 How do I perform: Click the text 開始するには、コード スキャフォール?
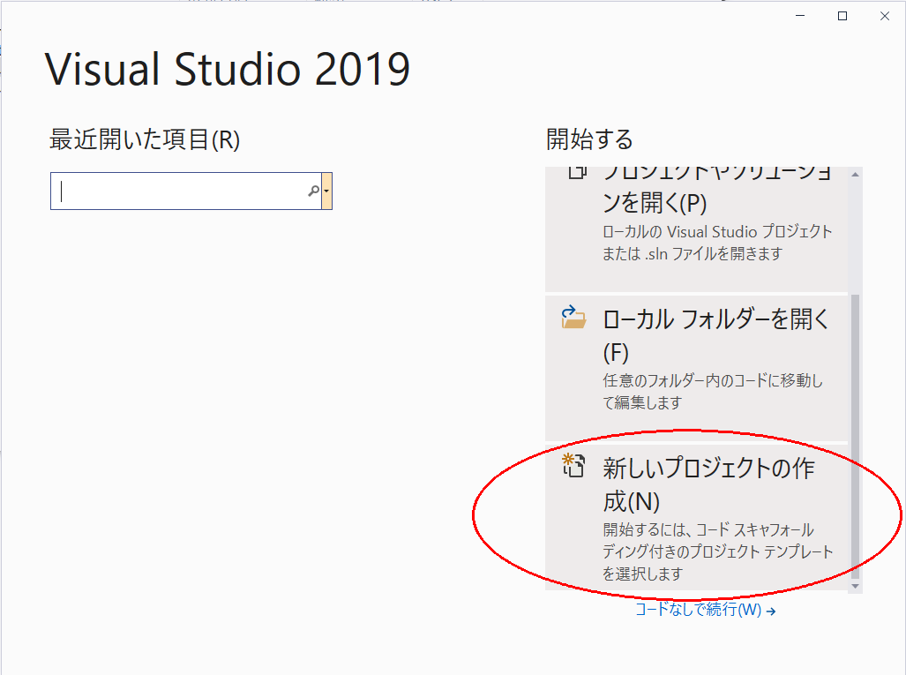[708, 529]
